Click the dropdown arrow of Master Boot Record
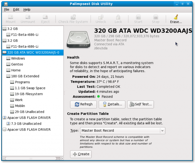This screenshot has width=195, height=163. 162,130
